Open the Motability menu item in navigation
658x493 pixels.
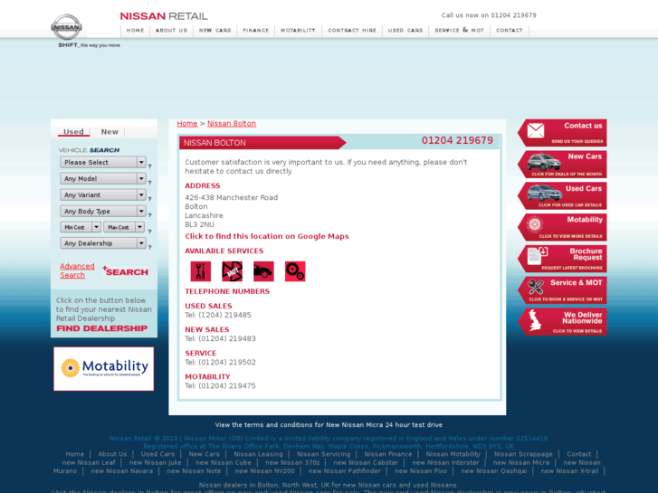point(298,30)
